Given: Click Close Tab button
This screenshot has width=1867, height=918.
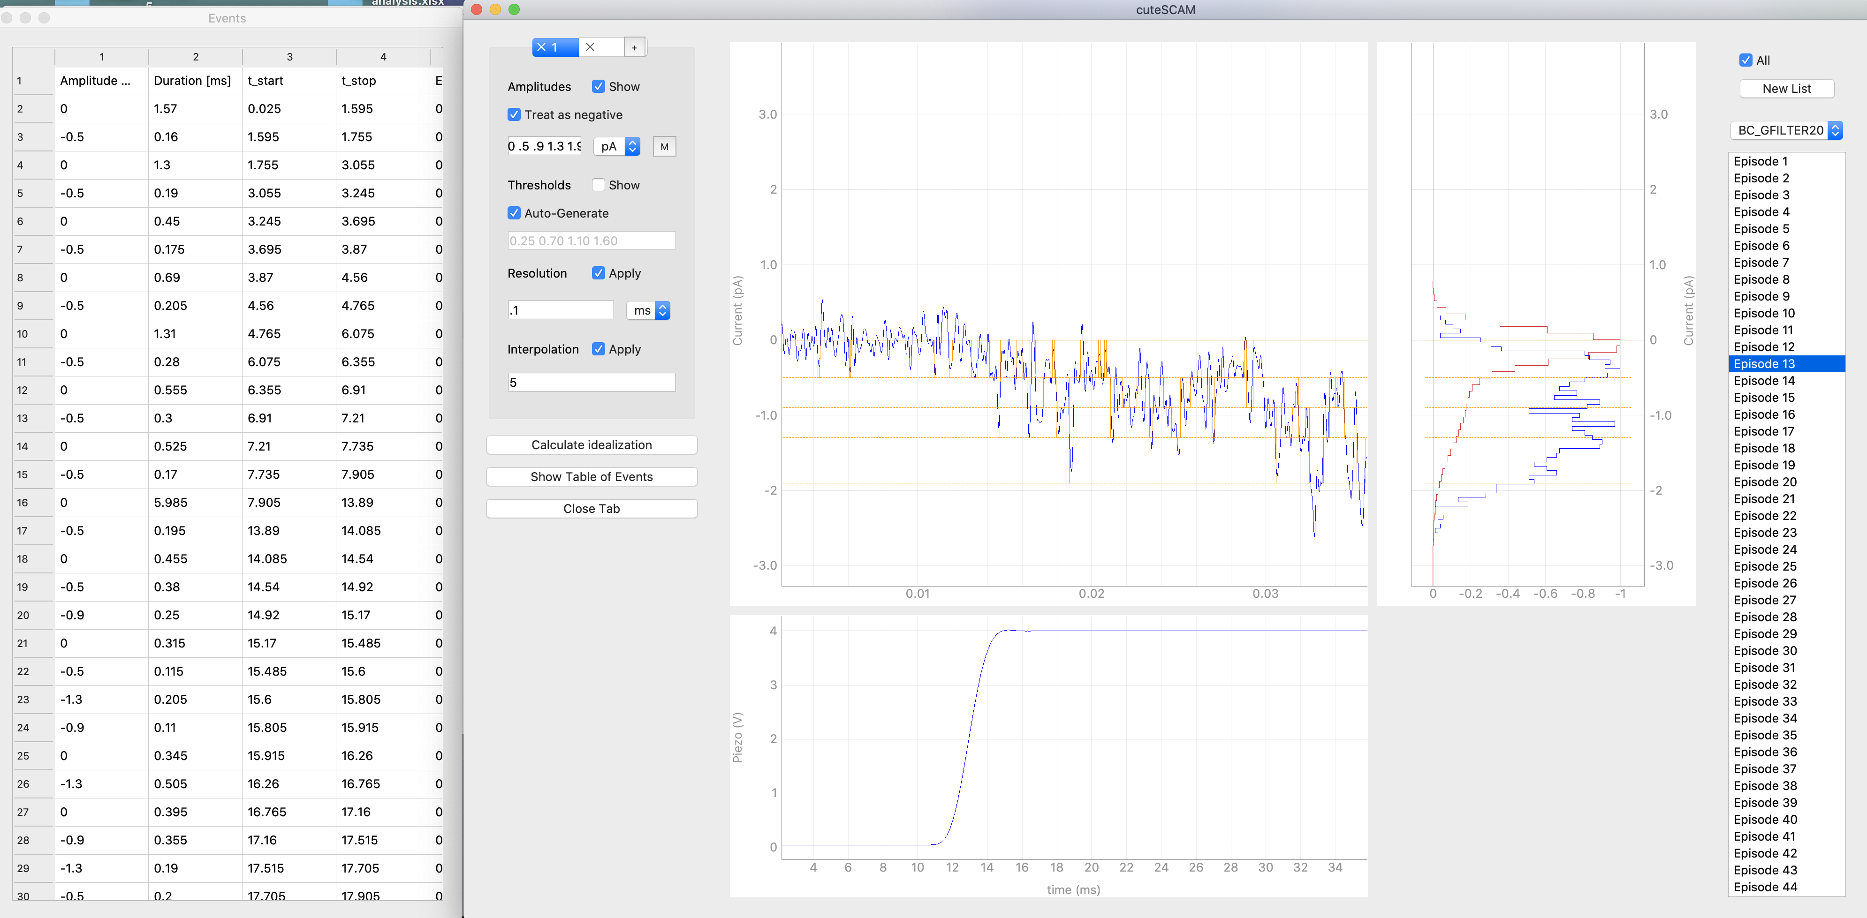Looking at the screenshot, I should point(592,508).
